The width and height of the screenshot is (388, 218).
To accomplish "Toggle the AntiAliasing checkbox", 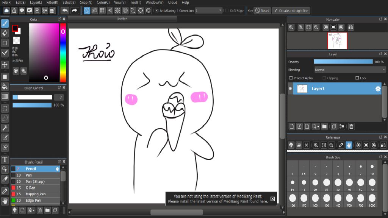I will (156, 11).
